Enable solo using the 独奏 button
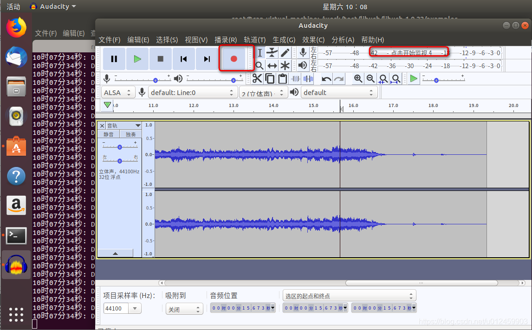 130,134
